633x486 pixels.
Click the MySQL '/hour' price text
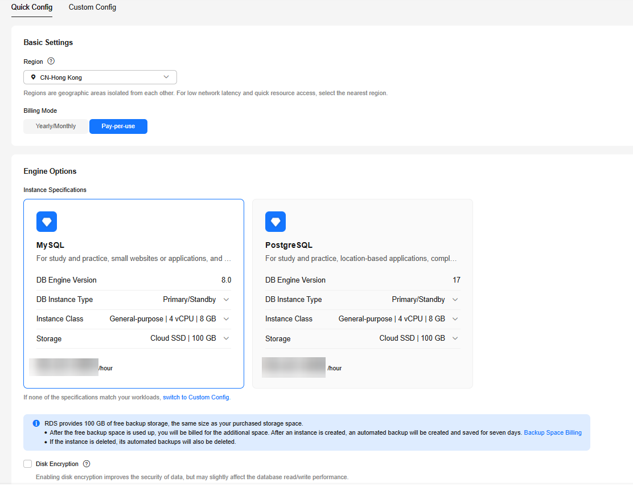click(106, 369)
